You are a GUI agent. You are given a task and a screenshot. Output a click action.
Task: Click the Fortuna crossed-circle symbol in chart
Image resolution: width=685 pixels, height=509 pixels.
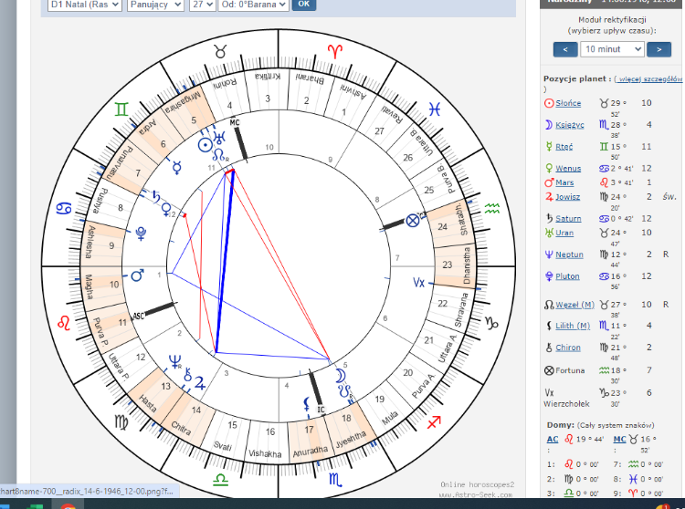coord(412,220)
